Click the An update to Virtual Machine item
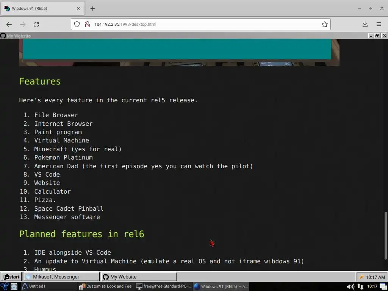The width and height of the screenshot is (388, 291). pos(169,261)
